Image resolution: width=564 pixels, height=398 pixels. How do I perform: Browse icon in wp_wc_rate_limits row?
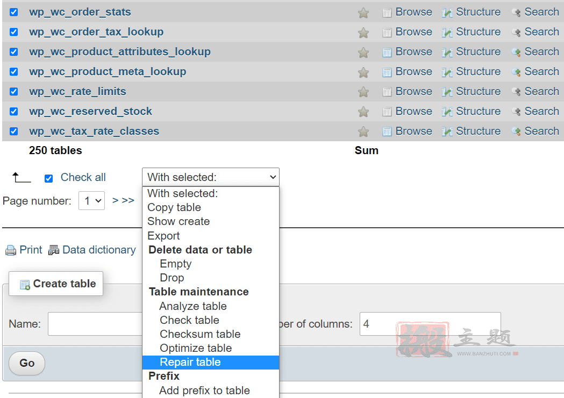[387, 92]
